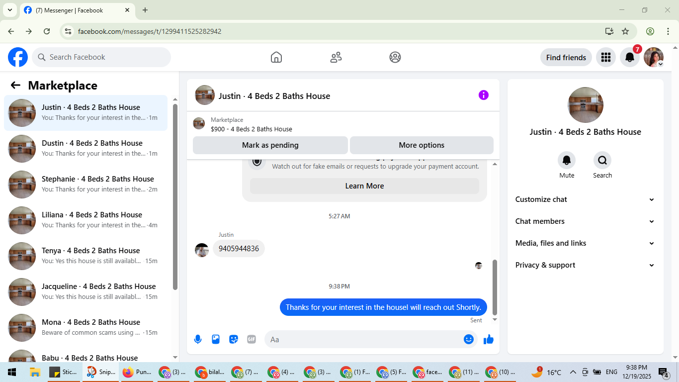Expand the Customize chat section
The image size is (679, 382).
click(x=585, y=199)
